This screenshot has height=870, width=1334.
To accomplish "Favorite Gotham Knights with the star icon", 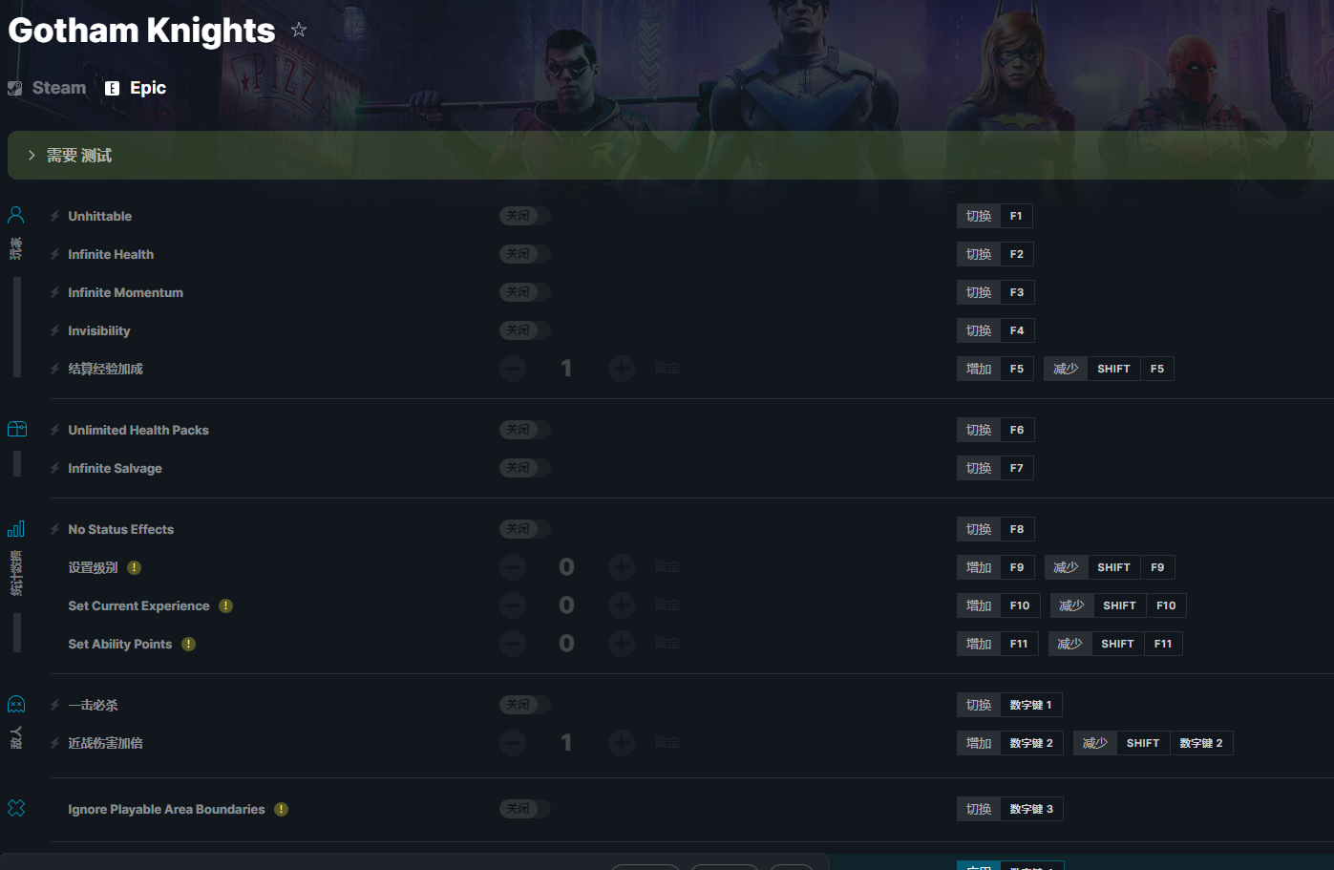I will [299, 30].
